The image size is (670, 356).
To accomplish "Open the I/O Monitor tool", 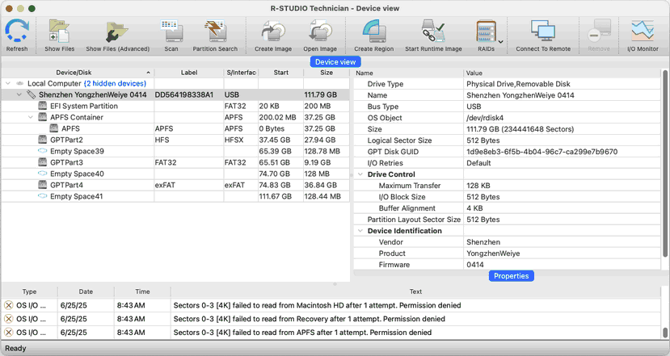I will tap(643, 31).
